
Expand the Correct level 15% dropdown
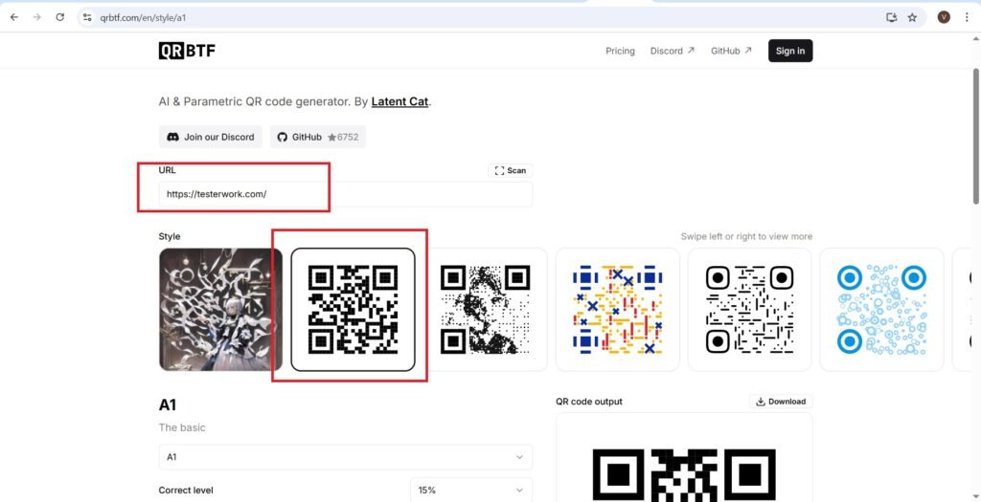[470, 490]
